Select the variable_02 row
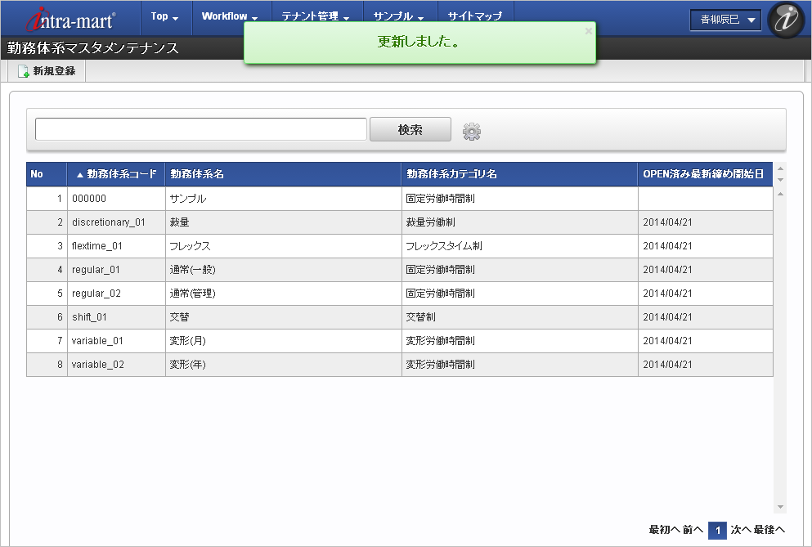 coord(400,365)
